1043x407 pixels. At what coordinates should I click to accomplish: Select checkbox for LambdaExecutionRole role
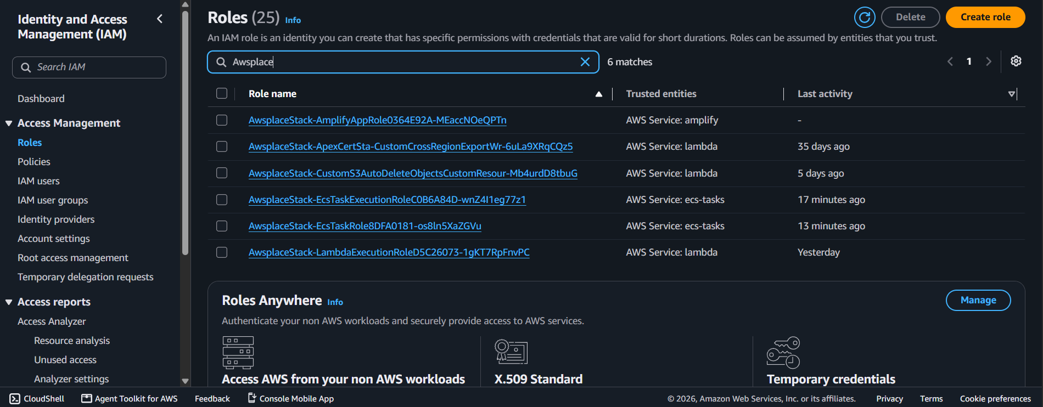point(222,252)
